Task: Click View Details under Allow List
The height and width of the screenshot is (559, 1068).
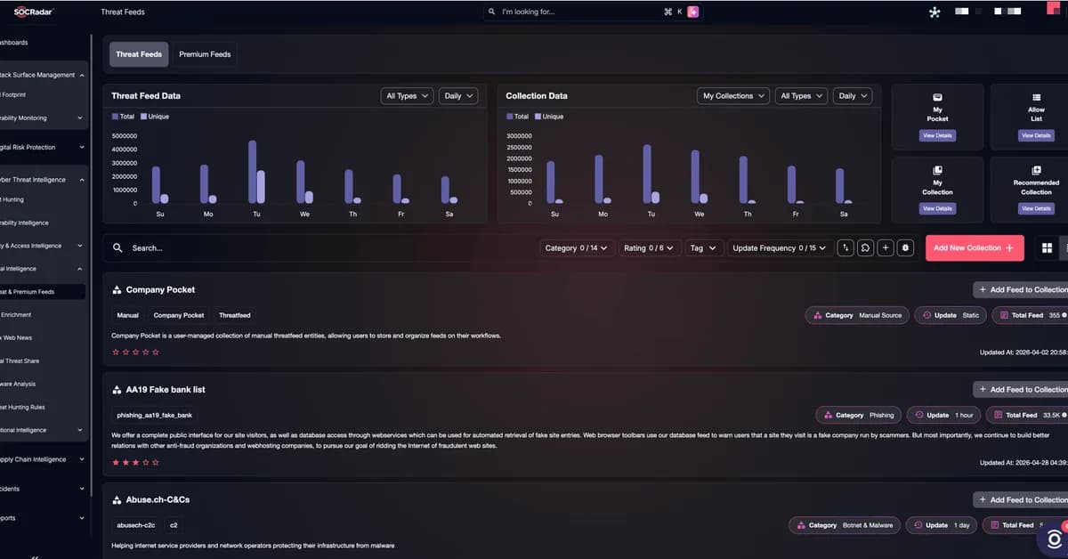Action: pos(1037,135)
